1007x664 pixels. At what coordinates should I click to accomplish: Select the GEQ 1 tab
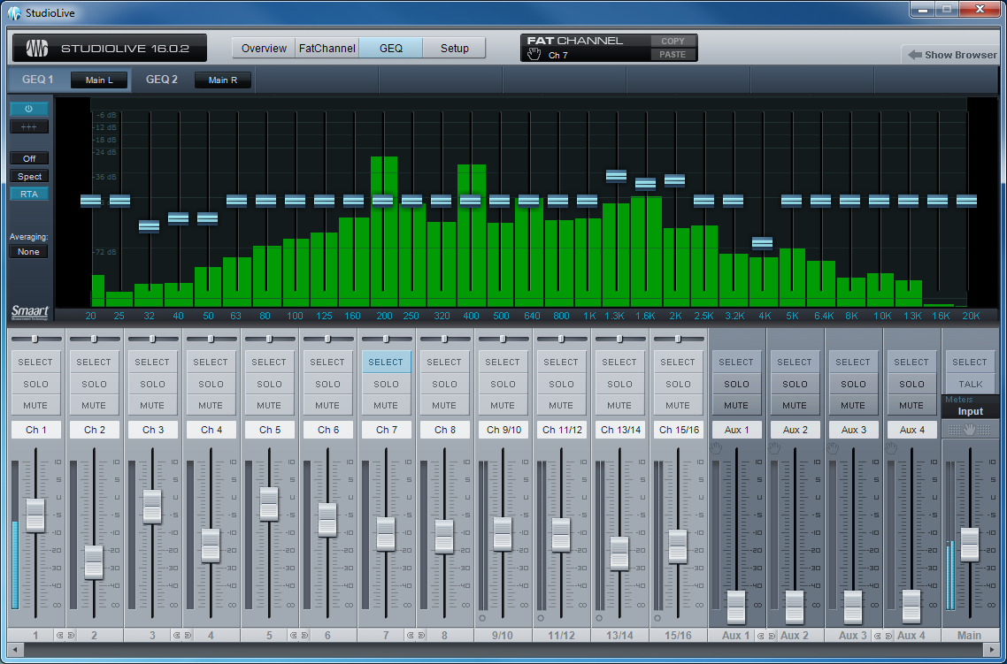38,80
